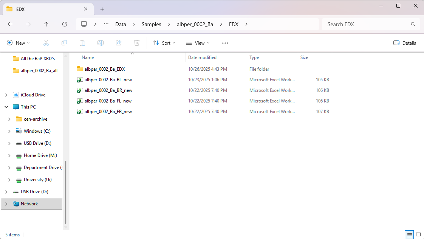Click the Copy icon in the toolbar
424x239 pixels.
click(64, 43)
